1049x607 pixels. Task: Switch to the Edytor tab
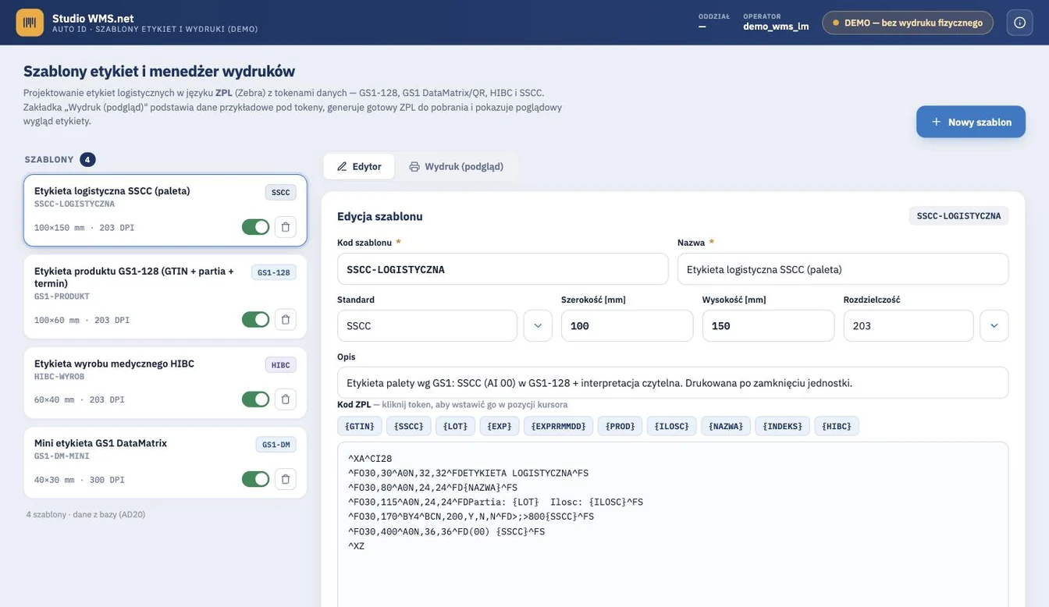click(x=359, y=166)
